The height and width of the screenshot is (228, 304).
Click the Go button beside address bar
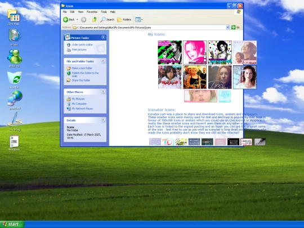[236, 28]
